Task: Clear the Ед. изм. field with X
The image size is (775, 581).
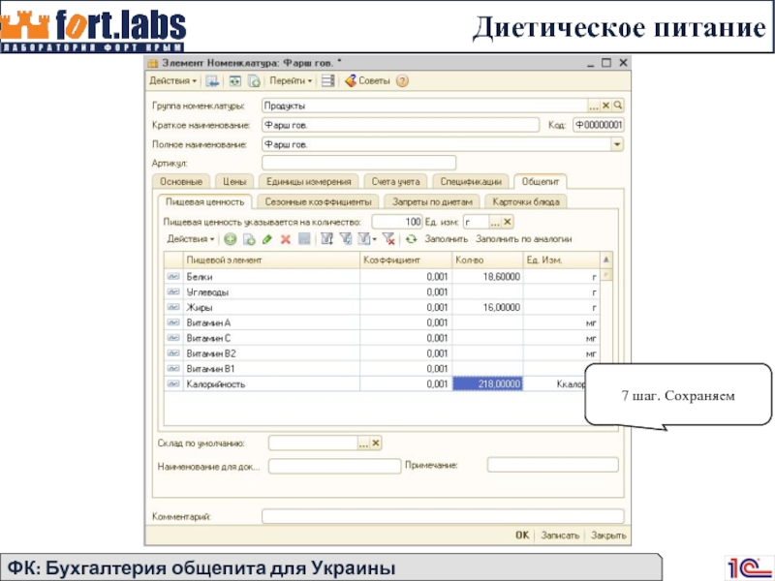Action: pos(507,222)
